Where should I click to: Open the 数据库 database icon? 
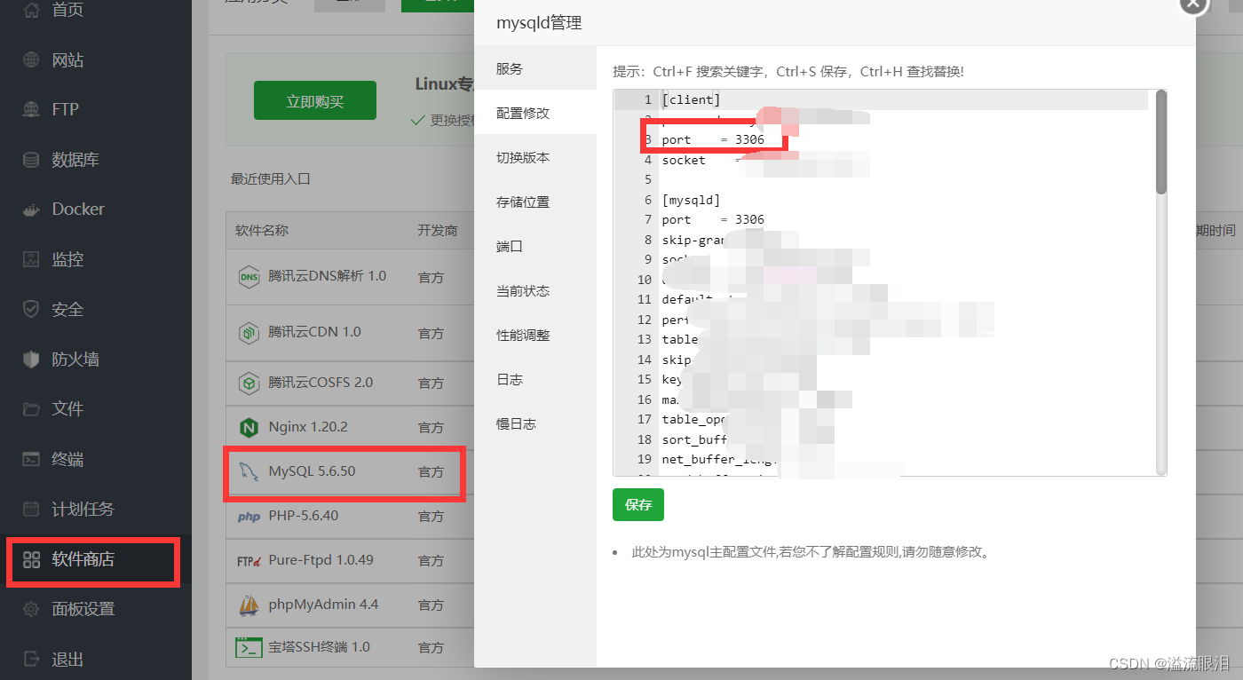31,160
